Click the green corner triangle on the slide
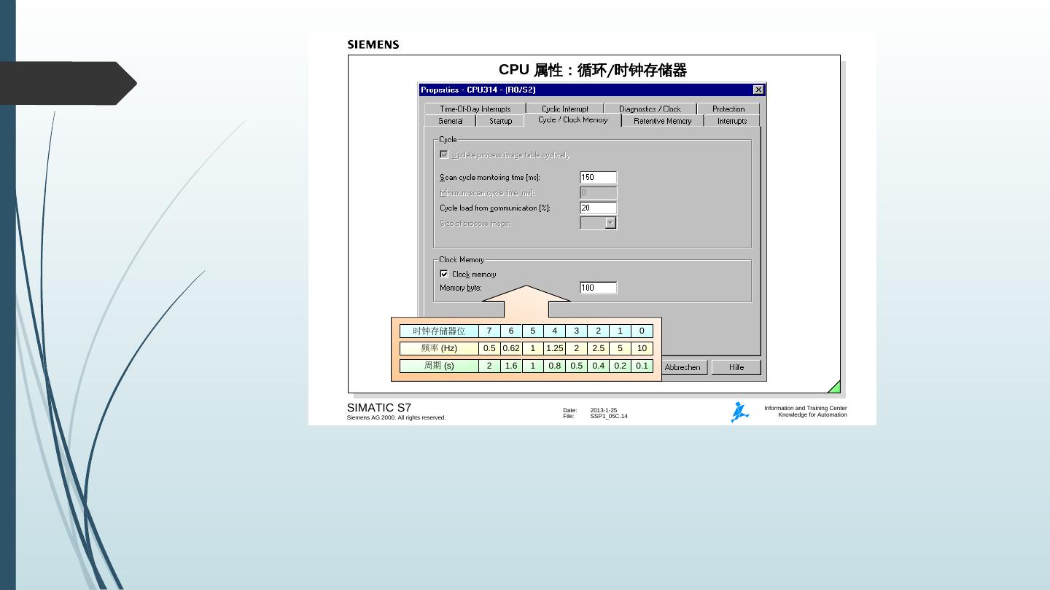Screen dimensions: 1050x590 click(834, 387)
